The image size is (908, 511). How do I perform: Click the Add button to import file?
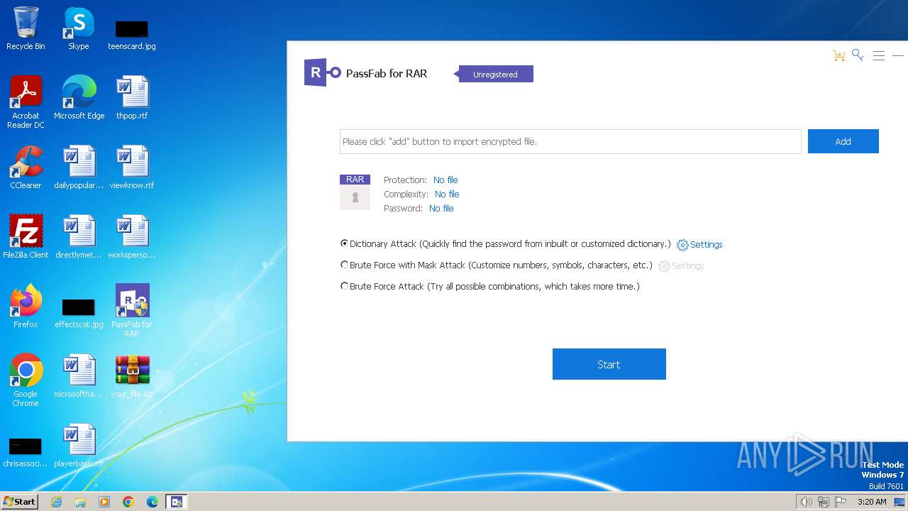point(843,141)
